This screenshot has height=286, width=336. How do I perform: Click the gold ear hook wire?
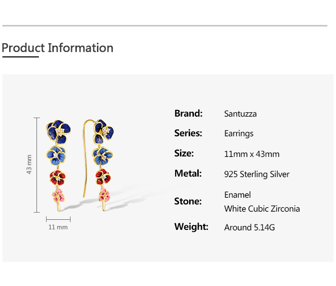(x=85, y=158)
